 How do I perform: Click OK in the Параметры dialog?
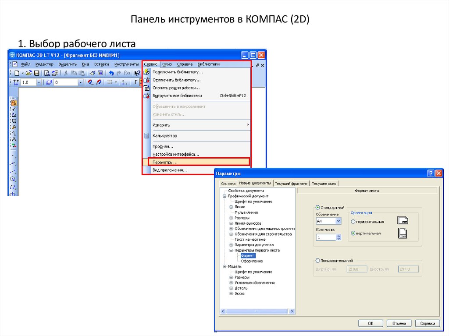tap(371, 323)
